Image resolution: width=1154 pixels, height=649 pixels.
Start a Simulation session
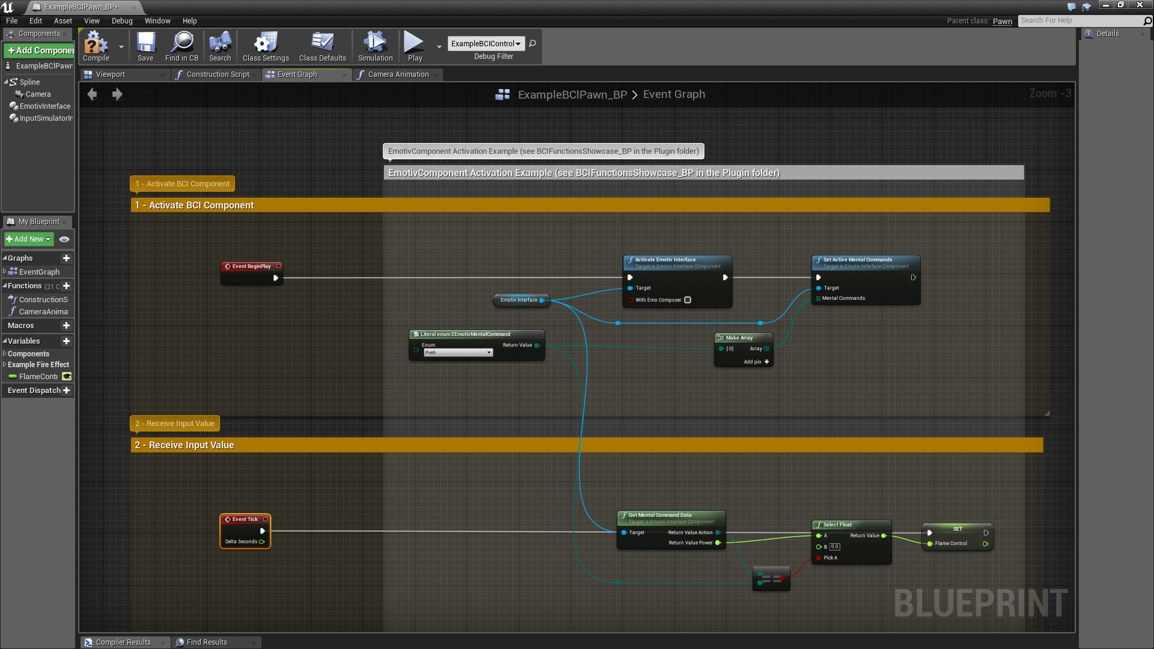(x=374, y=46)
